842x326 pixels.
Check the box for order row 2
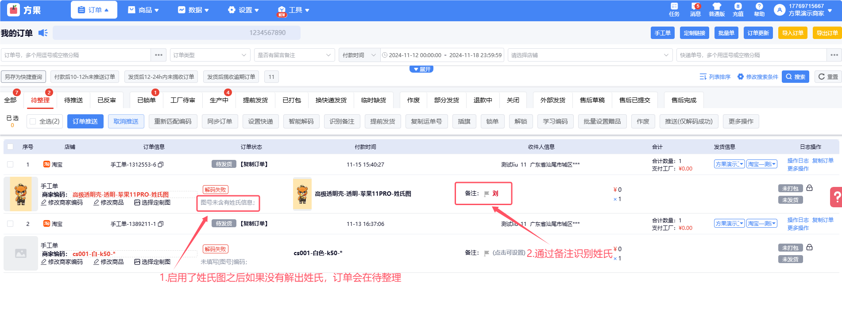click(x=10, y=224)
